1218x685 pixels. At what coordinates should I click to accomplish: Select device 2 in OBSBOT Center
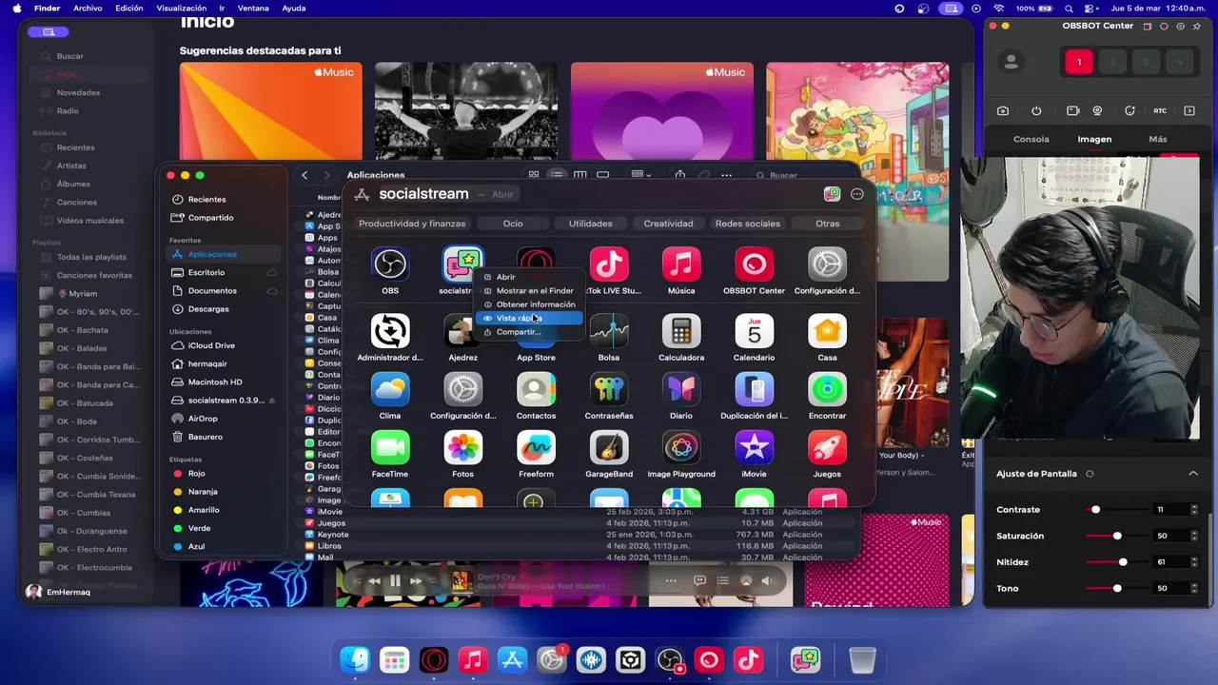click(x=1112, y=62)
